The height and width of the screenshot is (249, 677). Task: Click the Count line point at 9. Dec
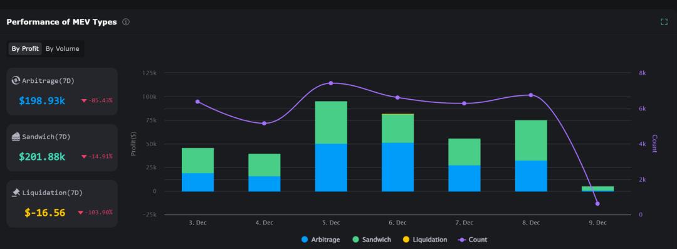[x=597, y=204]
